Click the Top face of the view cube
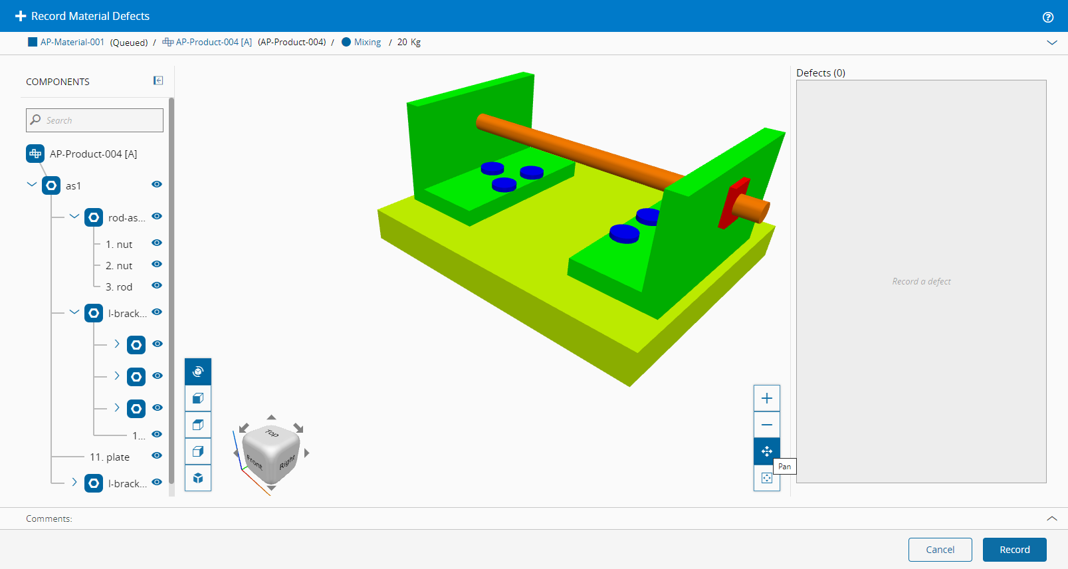Viewport: 1068px width, 569px height. coord(272,433)
